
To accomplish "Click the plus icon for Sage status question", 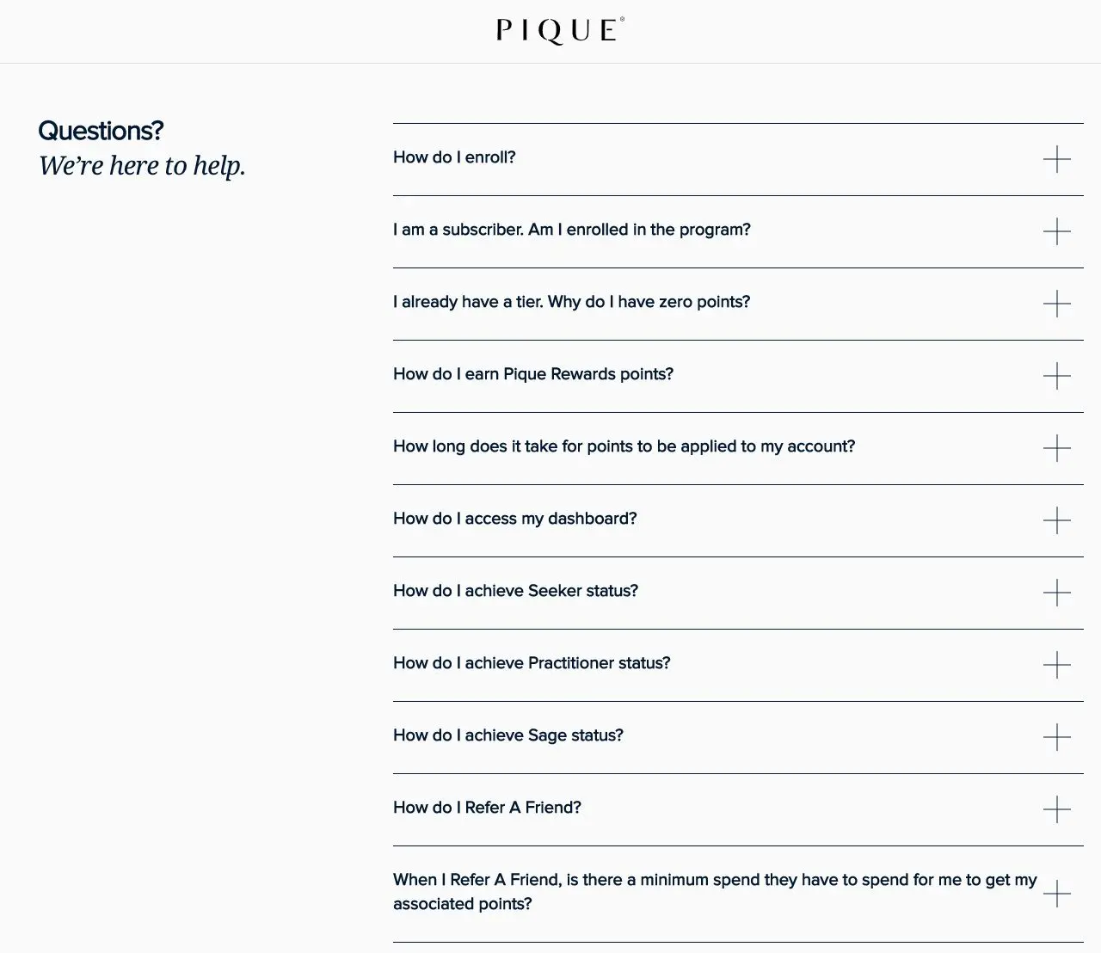I will click(x=1056, y=737).
